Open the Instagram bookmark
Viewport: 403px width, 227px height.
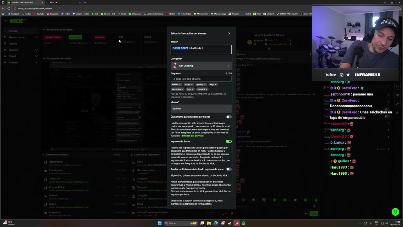[53, 14]
